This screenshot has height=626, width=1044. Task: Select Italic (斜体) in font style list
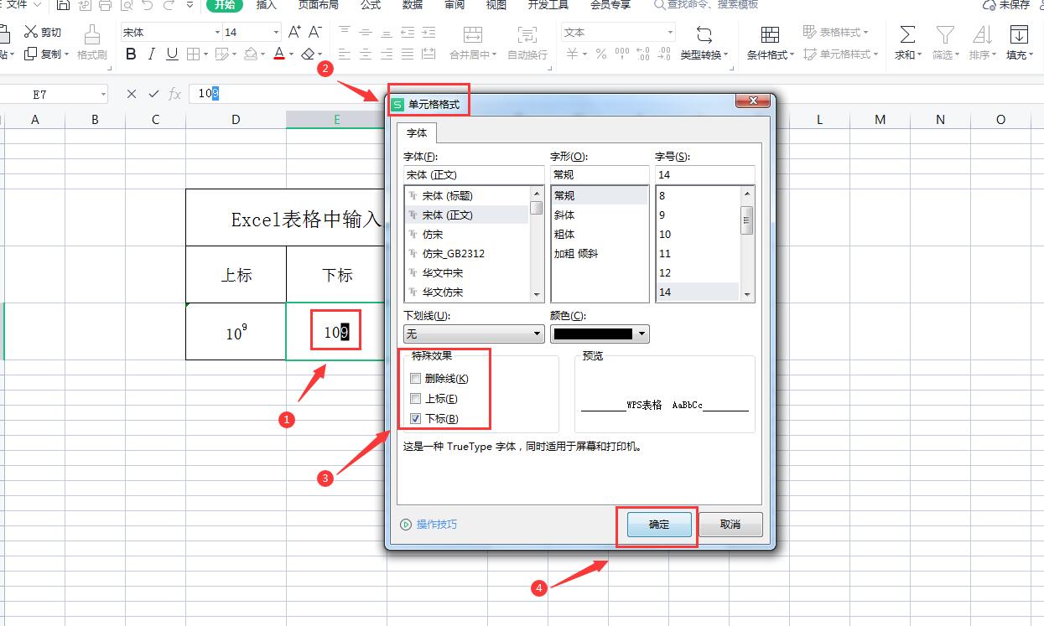pos(600,215)
